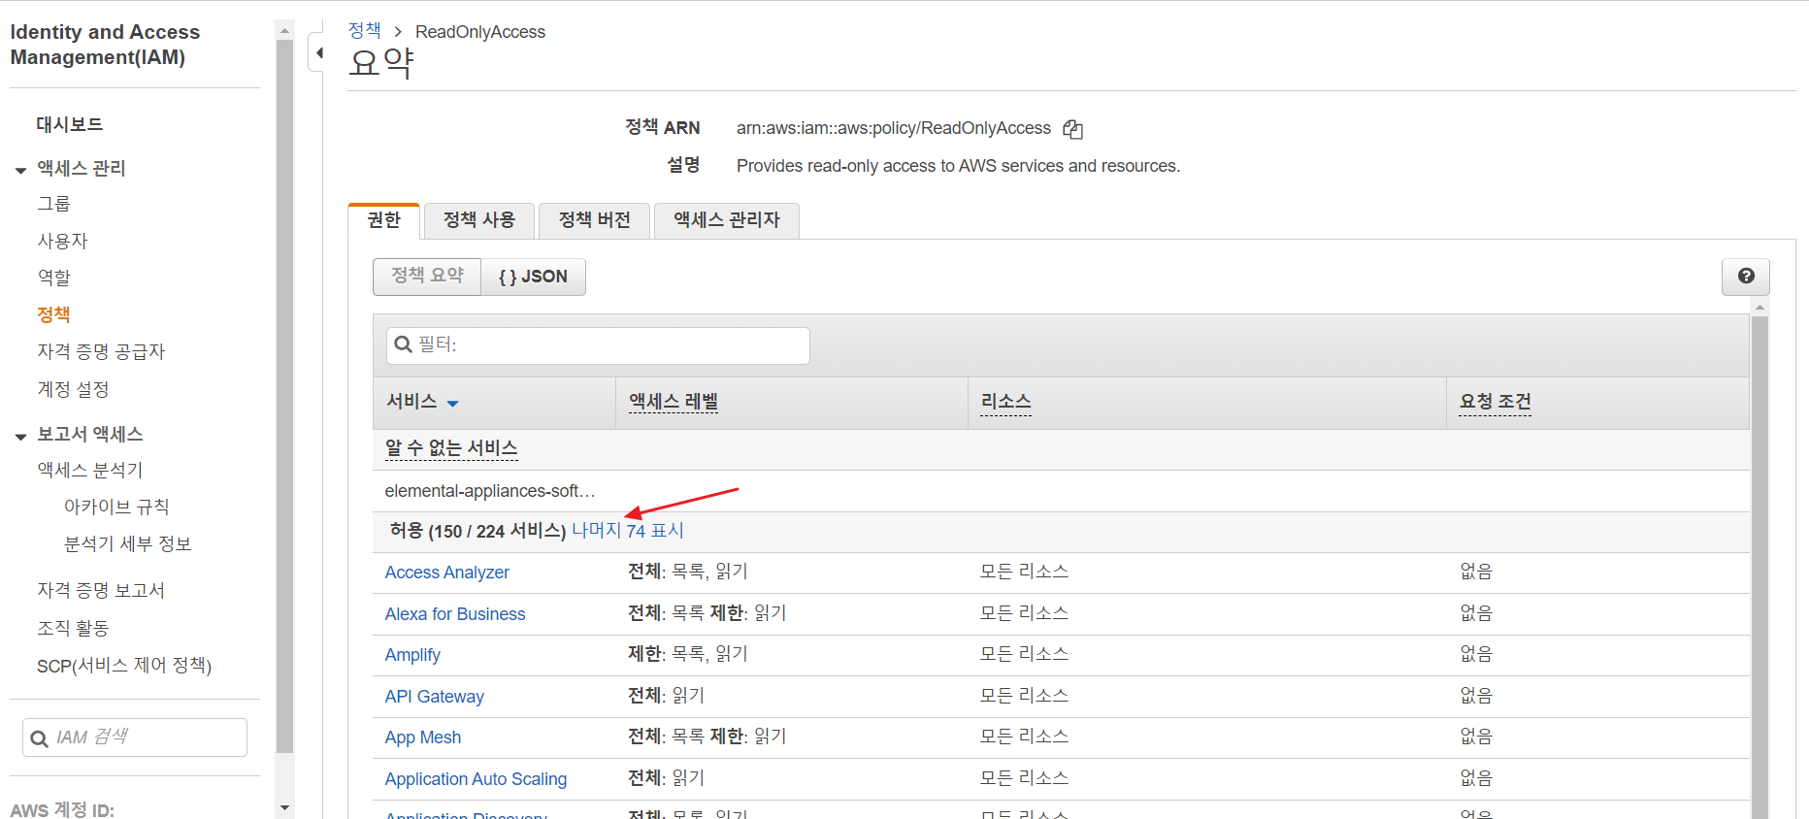This screenshot has height=819, width=1809.
Task: Open the 정책 버전 tab
Action: (x=594, y=220)
